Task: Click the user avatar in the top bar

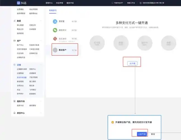Action: point(140,3)
